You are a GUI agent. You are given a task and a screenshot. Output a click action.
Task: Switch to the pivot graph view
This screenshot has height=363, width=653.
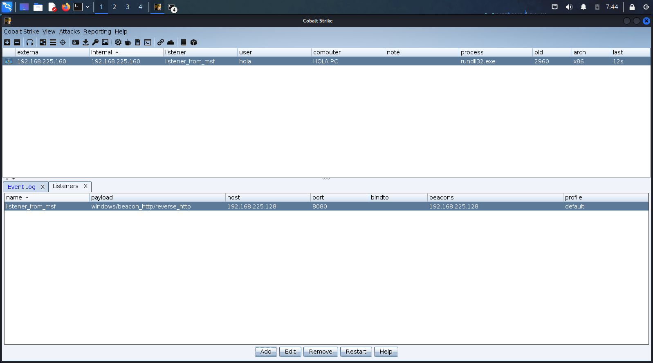(43, 42)
